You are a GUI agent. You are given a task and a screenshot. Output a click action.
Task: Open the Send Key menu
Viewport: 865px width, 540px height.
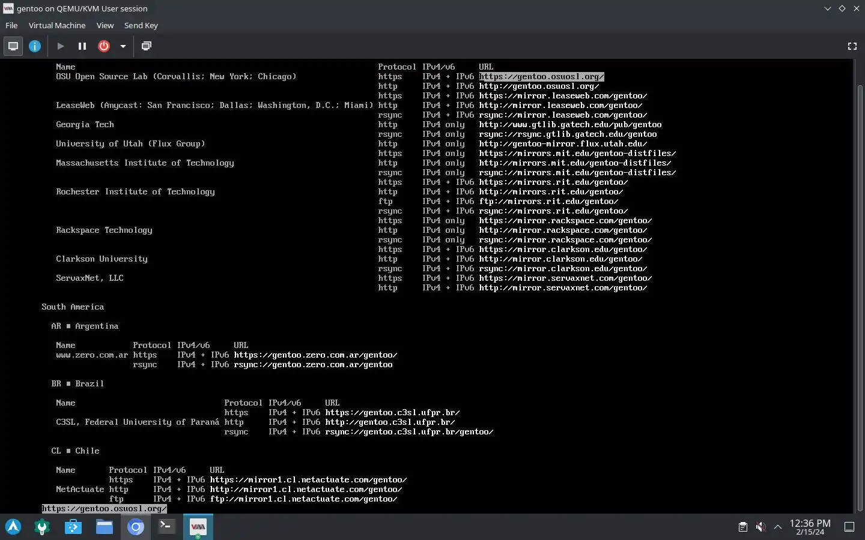coord(141,25)
